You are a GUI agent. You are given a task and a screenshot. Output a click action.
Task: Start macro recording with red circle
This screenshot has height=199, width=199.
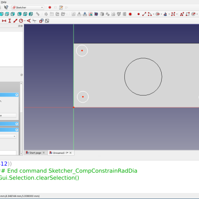point(50,7)
